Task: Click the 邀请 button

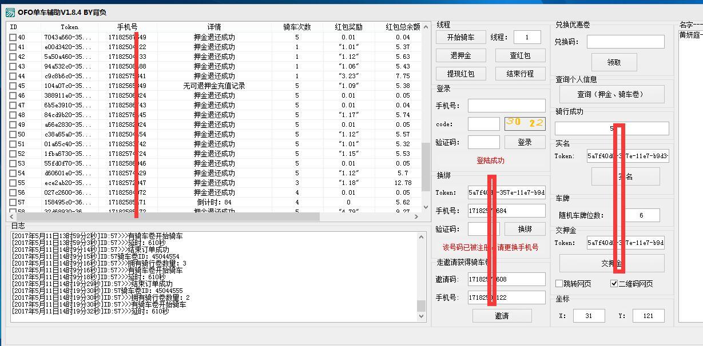Action: [502, 316]
